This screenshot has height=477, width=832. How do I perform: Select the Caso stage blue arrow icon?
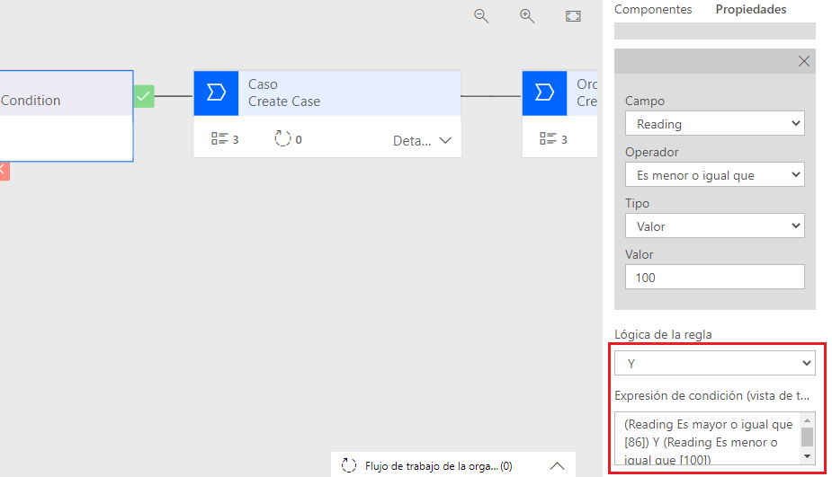216,93
